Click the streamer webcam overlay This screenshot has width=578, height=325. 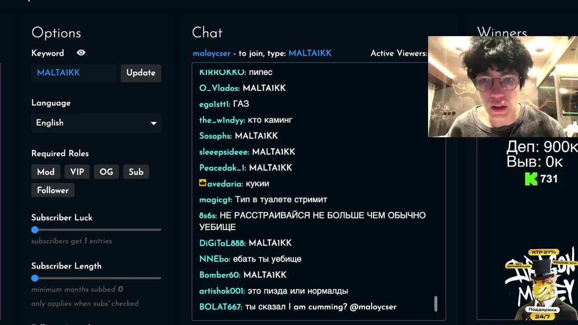(503, 87)
